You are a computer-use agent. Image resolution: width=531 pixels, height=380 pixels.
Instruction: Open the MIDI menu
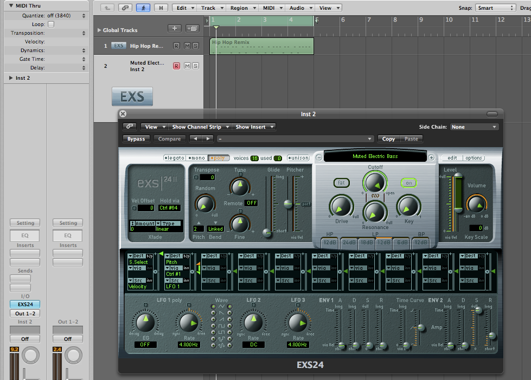click(272, 8)
